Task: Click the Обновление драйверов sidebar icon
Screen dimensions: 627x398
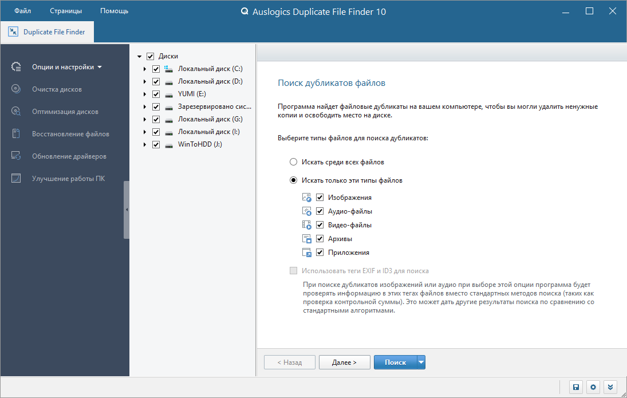Action: (x=16, y=156)
